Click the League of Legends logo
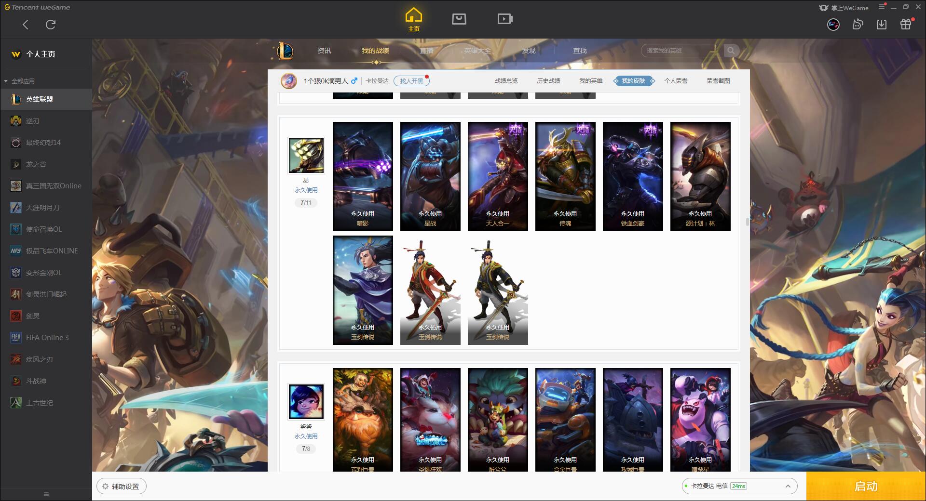 [x=285, y=51]
